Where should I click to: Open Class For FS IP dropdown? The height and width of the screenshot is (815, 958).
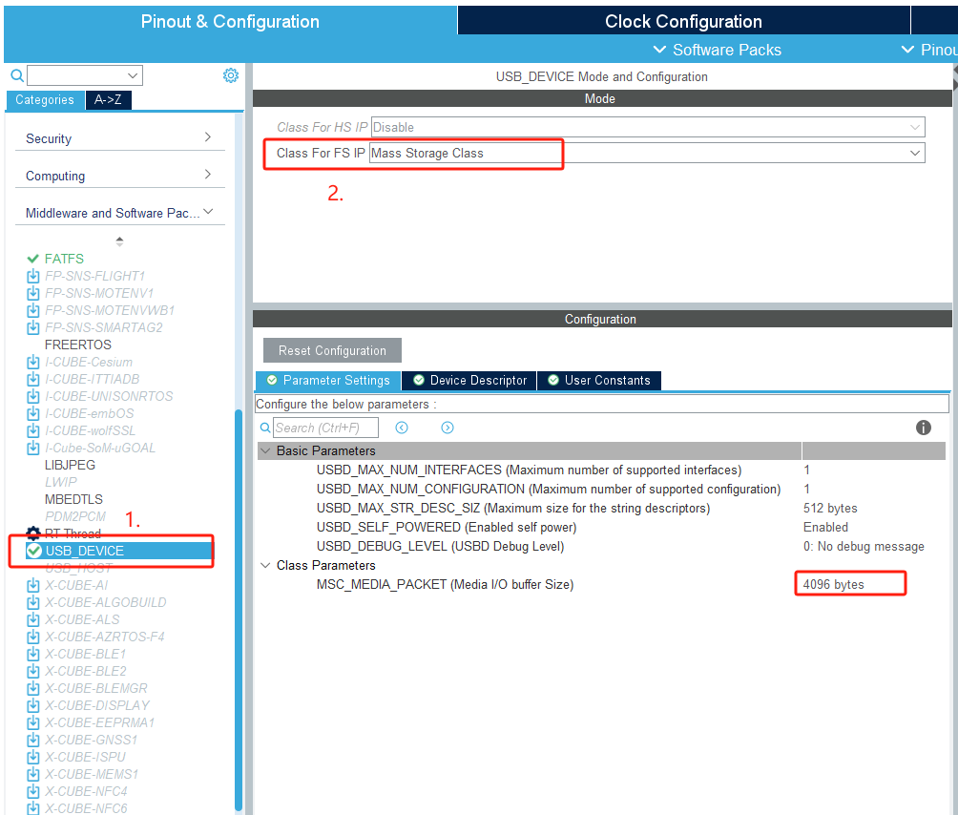tap(915, 153)
